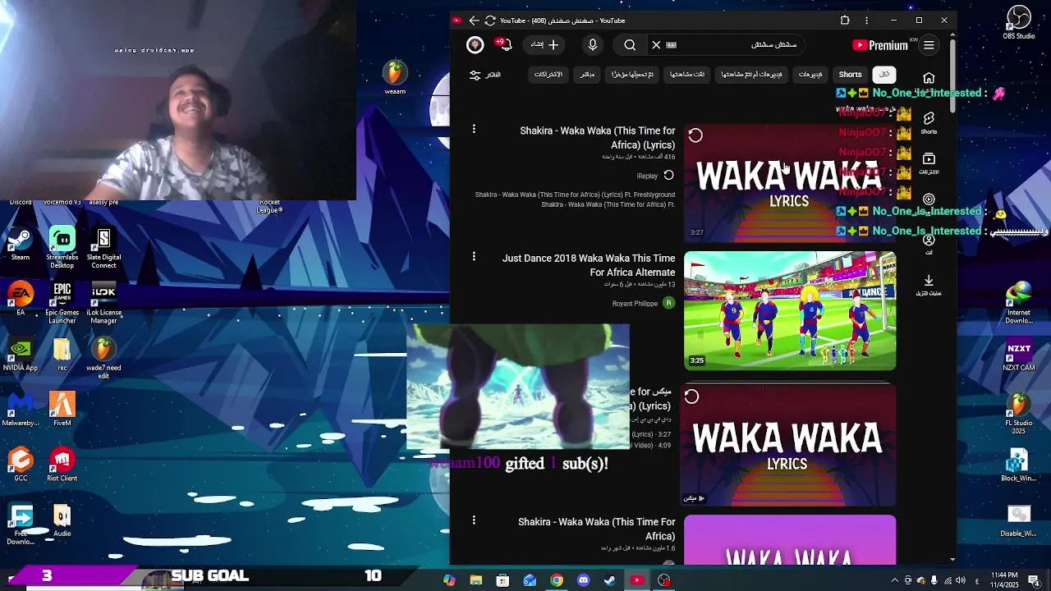Open the Slate Digital Connect shortcut
The image size is (1051, 591).
pos(103,249)
